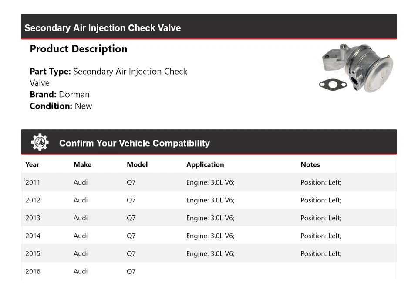Click the Q7 model in 2016 row
Screen dimensions: 418x294
[131, 271]
